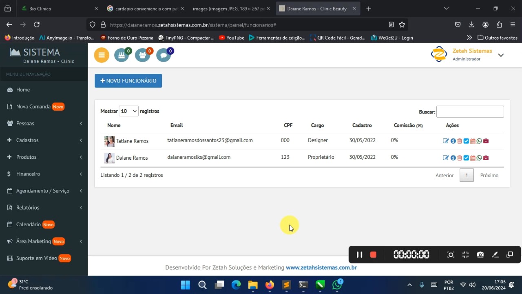Screen dimensions: 522x294
Task: Open WhatsApp for Daiane Ramos
Action: pos(479,158)
